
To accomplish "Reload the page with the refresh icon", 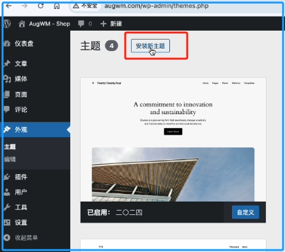I will (x=41, y=6).
